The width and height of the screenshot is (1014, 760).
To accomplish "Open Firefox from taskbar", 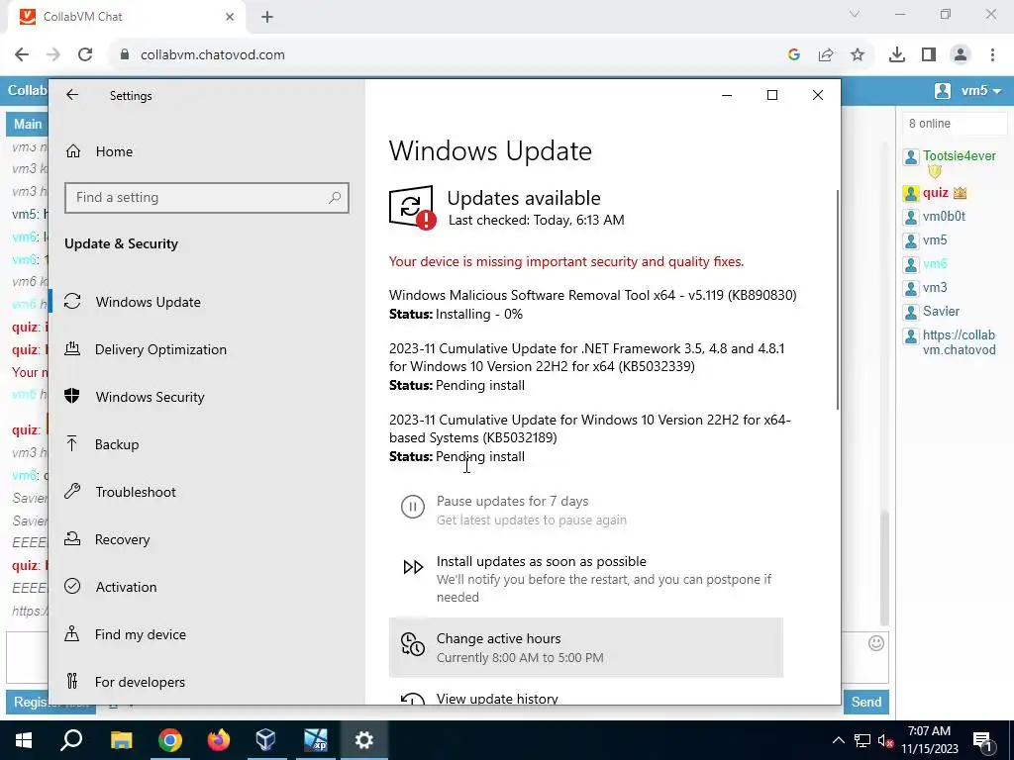I will pyautogui.click(x=219, y=740).
